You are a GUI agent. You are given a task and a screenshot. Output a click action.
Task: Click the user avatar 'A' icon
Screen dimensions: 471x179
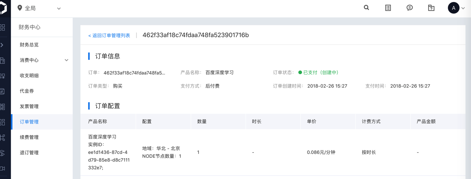click(453, 8)
